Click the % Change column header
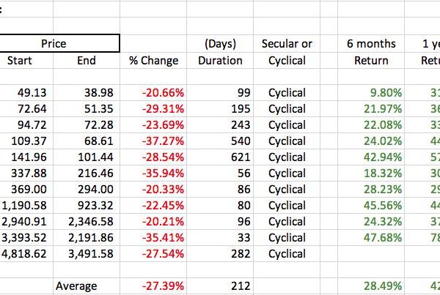Image resolution: width=440 pixels, height=295 pixels. click(153, 60)
